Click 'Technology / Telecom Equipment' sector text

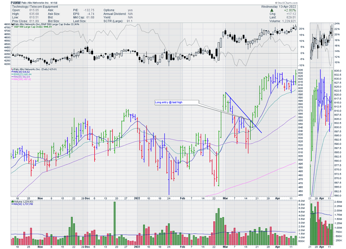pos(34,7)
